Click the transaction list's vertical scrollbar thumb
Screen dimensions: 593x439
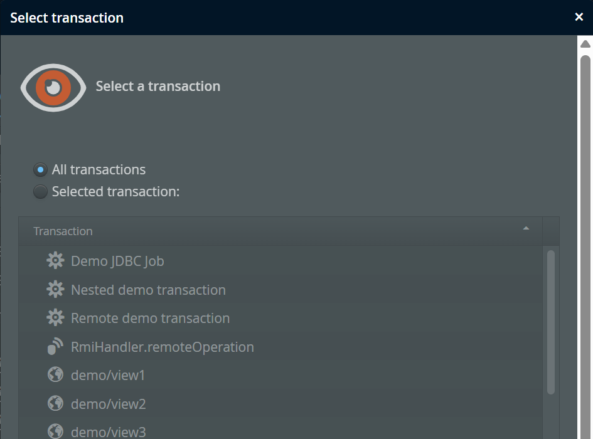(550, 322)
